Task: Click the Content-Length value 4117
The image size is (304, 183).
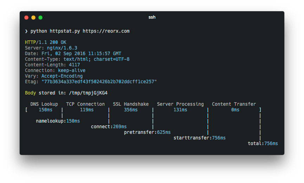Action: click(74, 65)
